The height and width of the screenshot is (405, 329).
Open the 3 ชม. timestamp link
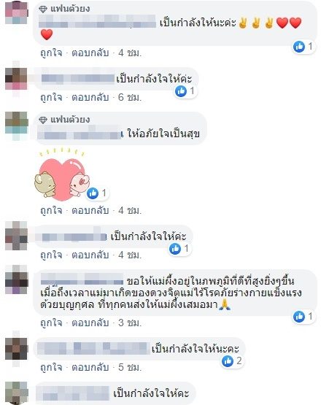click(130, 323)
